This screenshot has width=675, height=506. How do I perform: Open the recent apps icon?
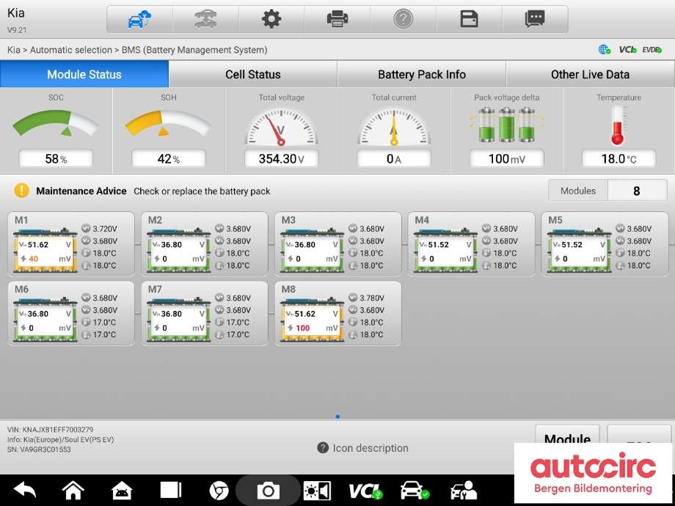pos(171,490)
